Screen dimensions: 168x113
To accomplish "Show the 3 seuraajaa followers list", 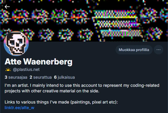I will click(16, 77).
